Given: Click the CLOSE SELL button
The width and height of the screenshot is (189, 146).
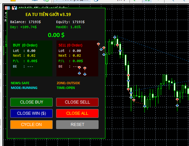Looking at the screenshot, I should [77, 102].
